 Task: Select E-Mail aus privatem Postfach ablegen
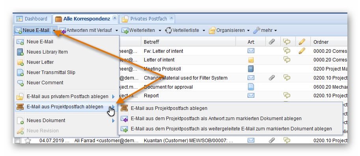[x=67, y=97]
